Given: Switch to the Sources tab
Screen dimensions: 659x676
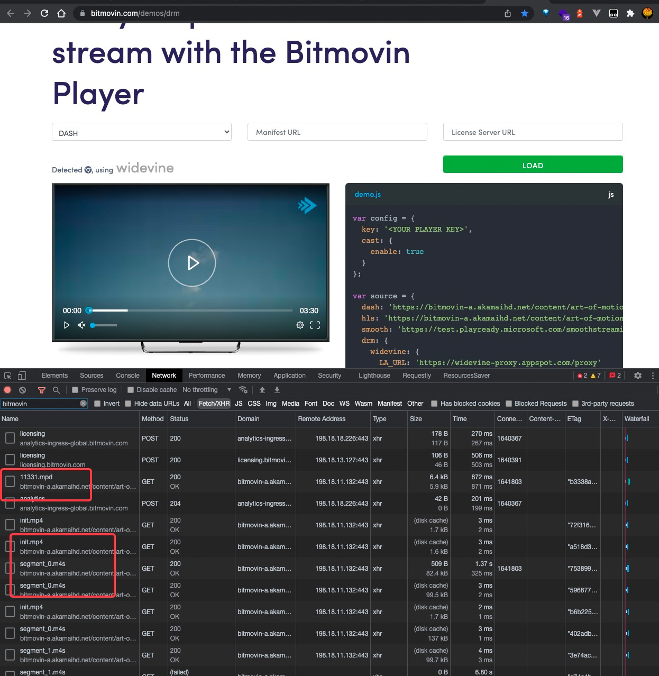Looking at the screenshot, I should click(91, 376).
